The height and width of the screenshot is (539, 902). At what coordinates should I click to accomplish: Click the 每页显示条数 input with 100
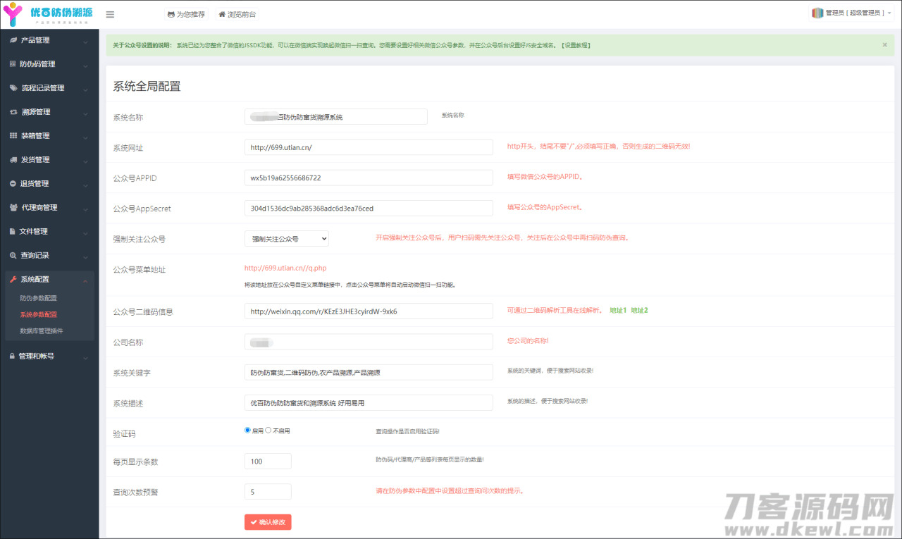(x=268, y=461)
